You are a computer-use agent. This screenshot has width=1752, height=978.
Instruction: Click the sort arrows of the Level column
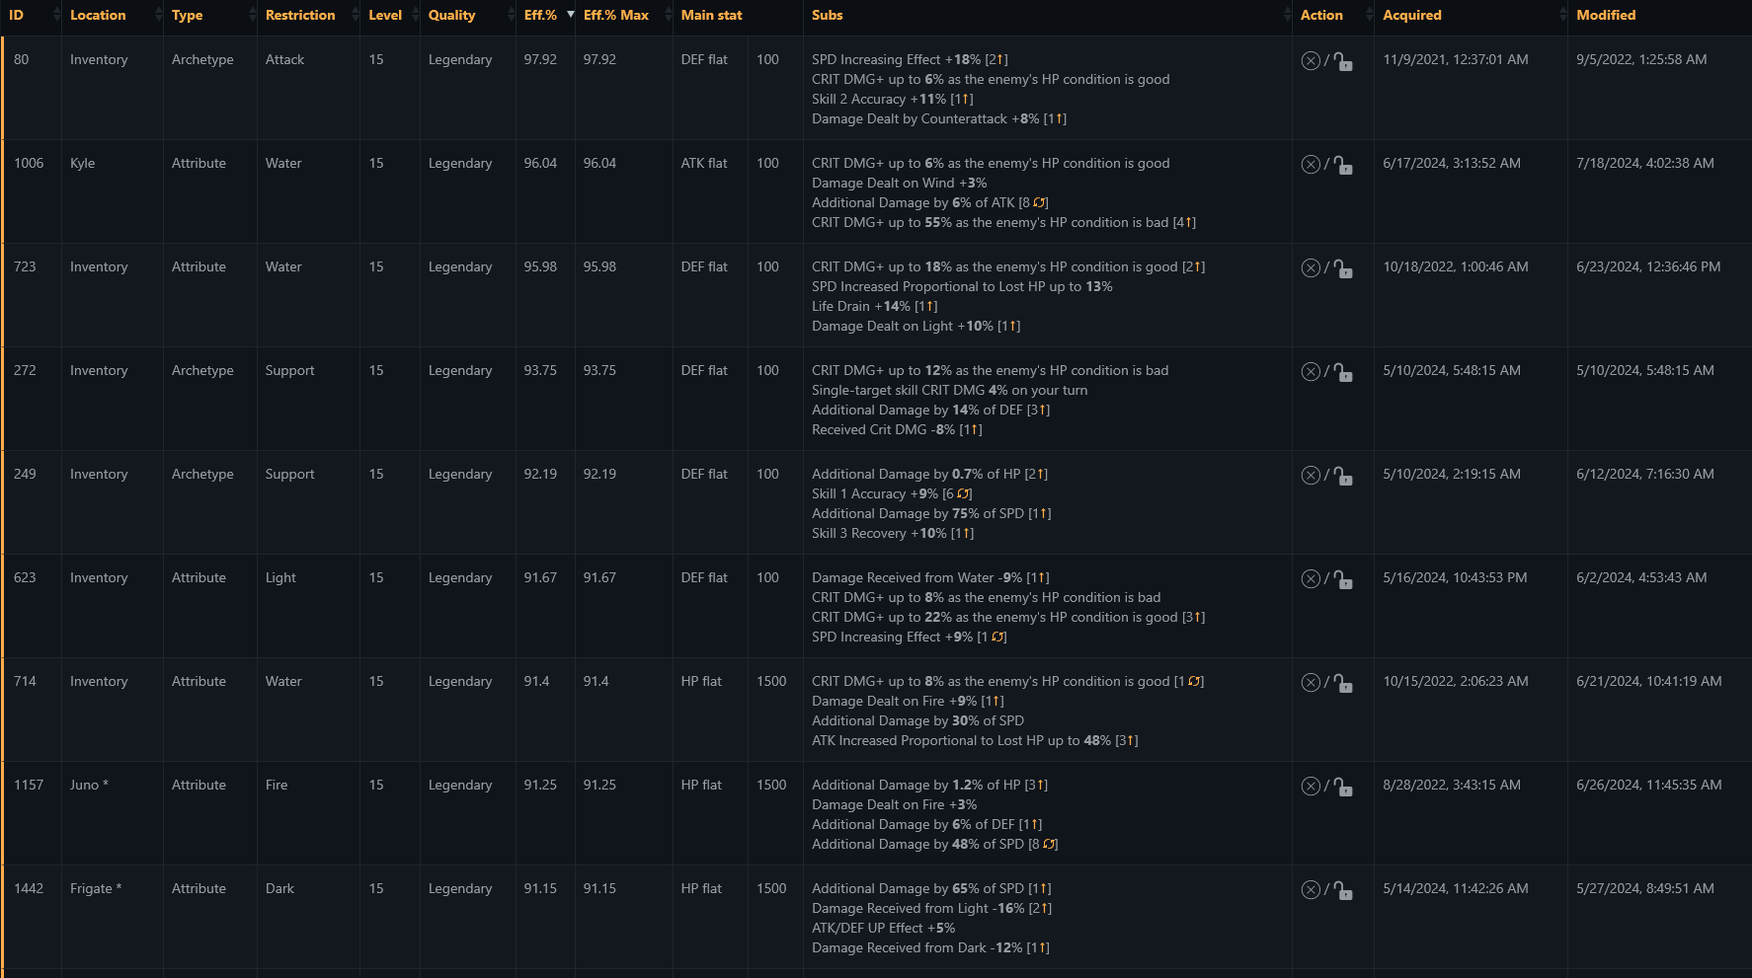415,15
